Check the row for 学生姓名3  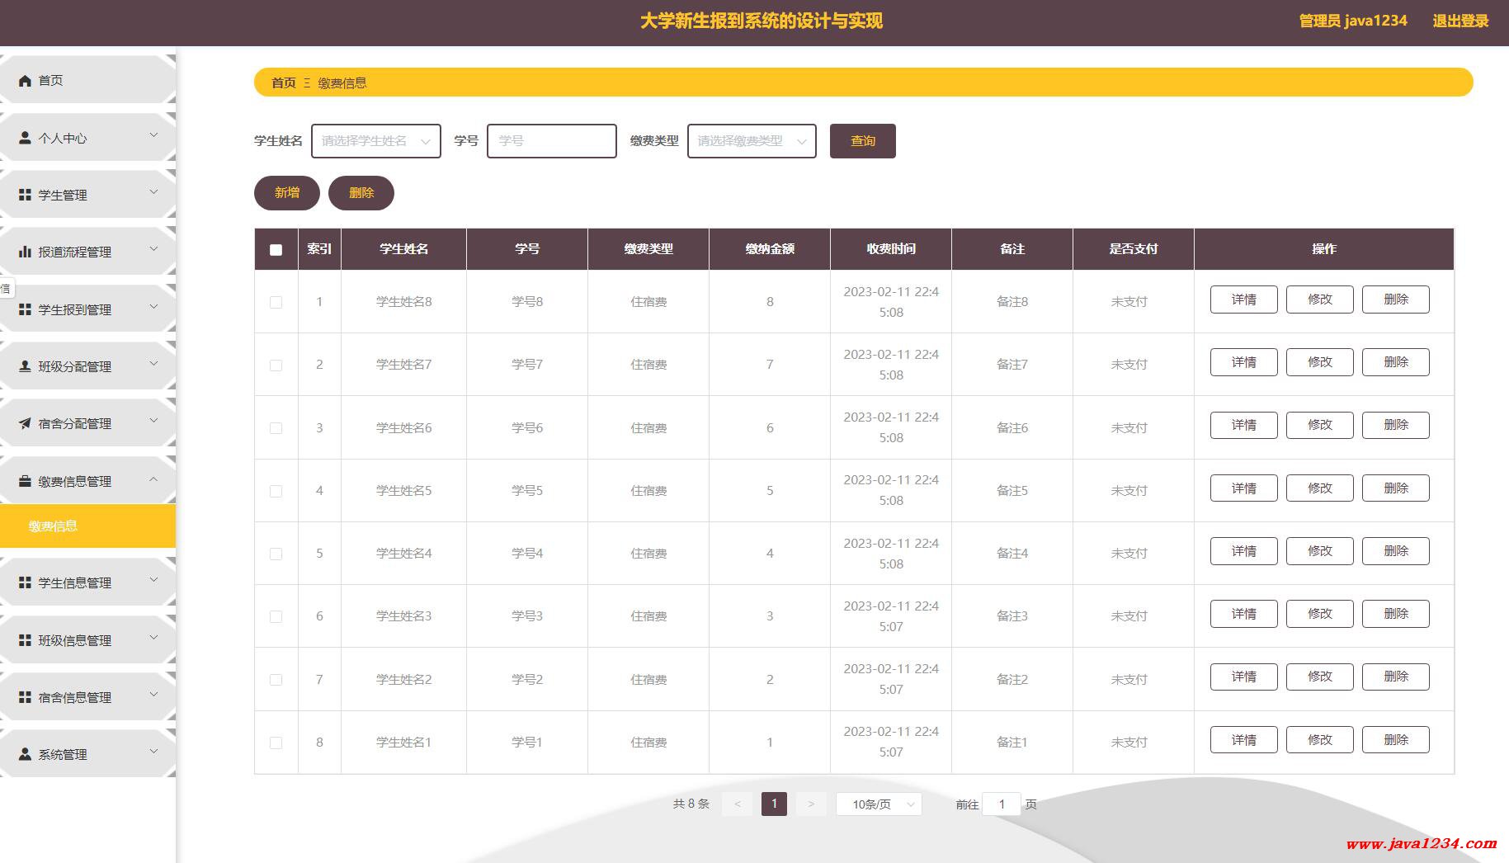coord(276,616)
